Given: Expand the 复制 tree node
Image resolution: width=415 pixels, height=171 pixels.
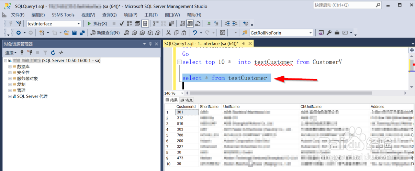Looking at the screenshot, I should click(x=10, y=84).
